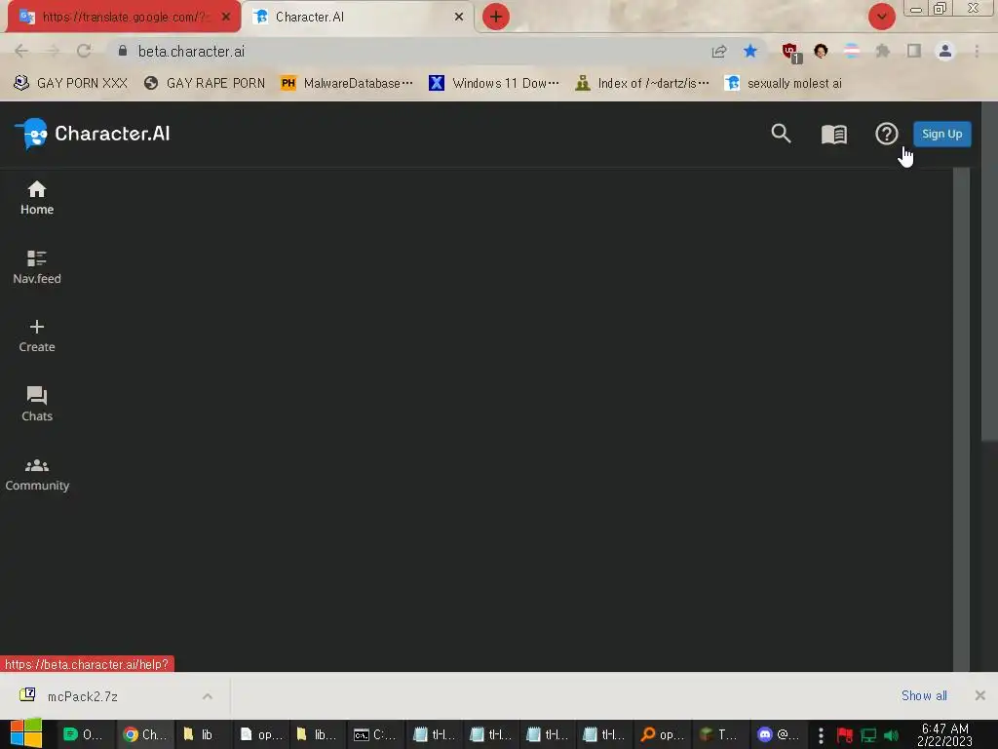Focus the beta.character.ai address bar
The height and width of the screenshot is (749, 998).
[407, 51]
